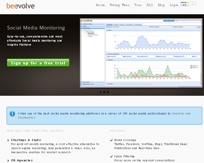This screenshot has height=163, width=204.
Task: Go to the Tour page
Action: coord(138,5)
